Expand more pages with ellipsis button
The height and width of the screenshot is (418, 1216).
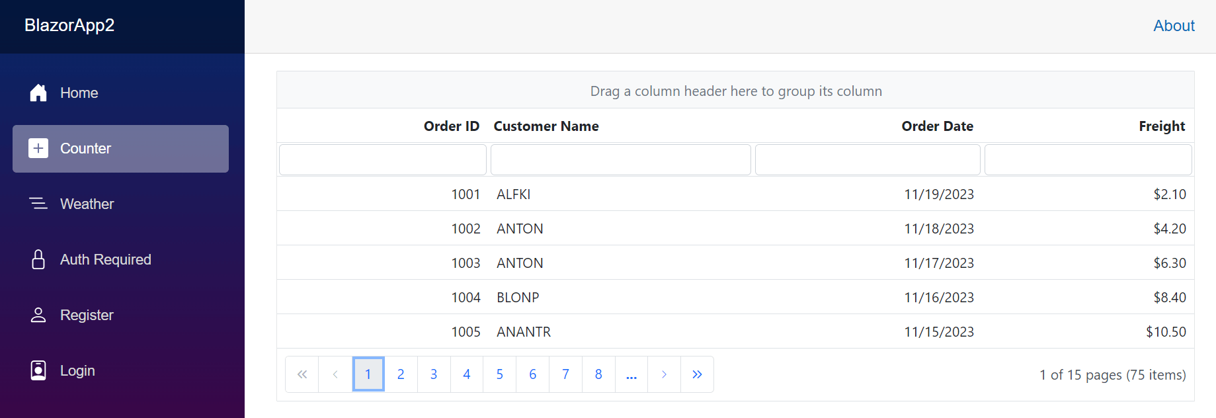(631, 374)
